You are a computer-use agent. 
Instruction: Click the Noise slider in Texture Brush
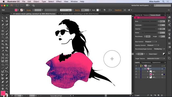click(x=150, y=33)
